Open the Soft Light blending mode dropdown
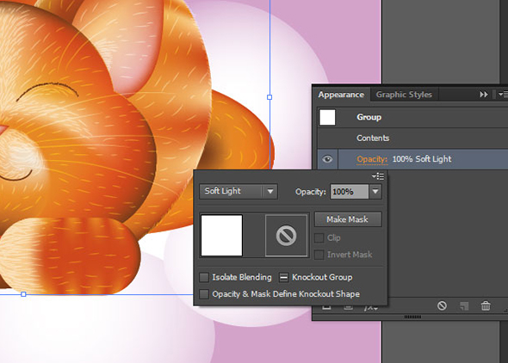The height and width of the screenshot is (363, 508). [x=239, y=191]
